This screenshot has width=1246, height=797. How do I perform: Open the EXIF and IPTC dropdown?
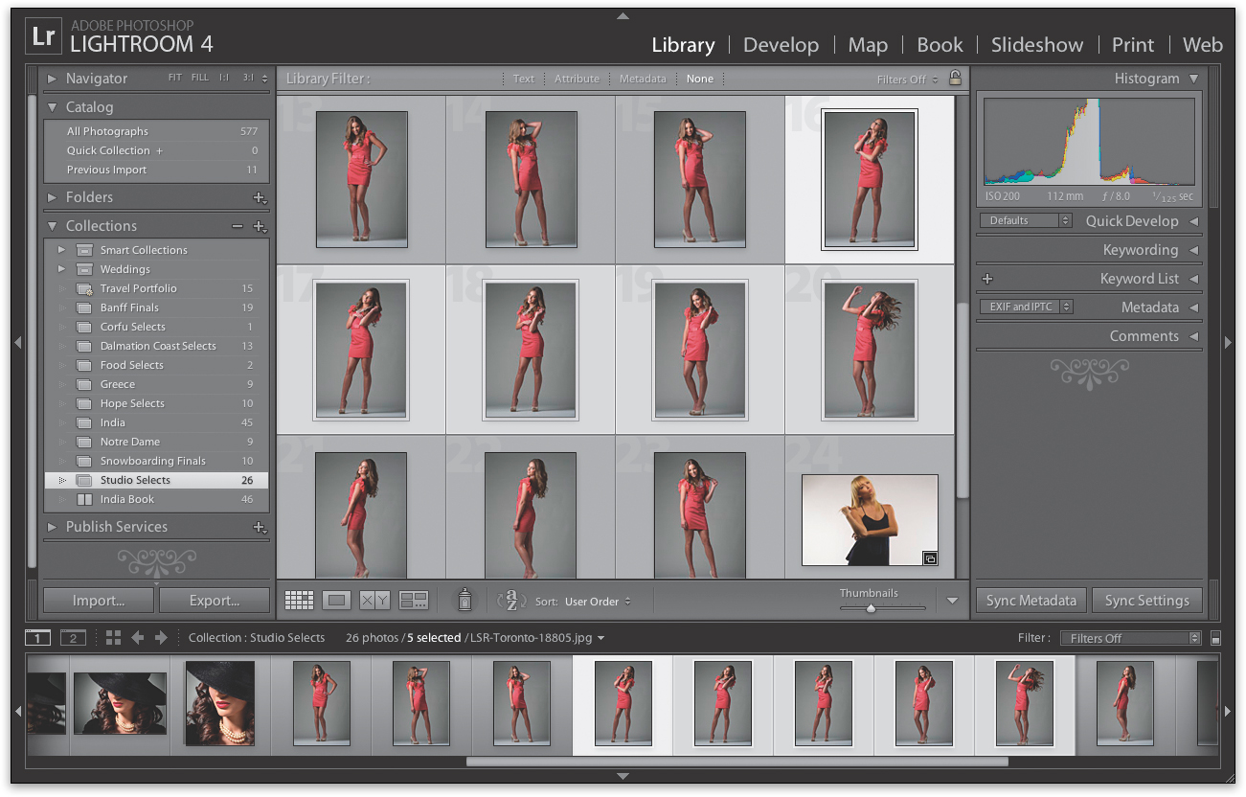[x=1026, y=307]
